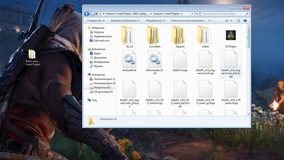Select Patch_Assa... Creed Origins desktop folder
This screenshot has width=284, height=160.
coord(32,57)
